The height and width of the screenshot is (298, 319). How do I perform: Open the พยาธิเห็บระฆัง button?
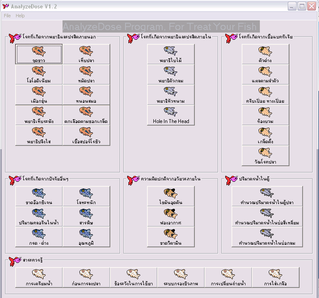click(x=39, y=115)
